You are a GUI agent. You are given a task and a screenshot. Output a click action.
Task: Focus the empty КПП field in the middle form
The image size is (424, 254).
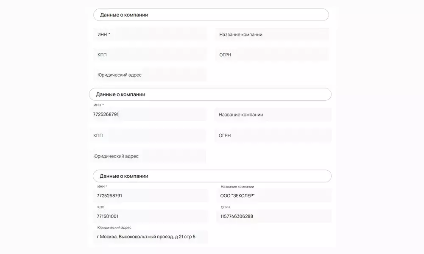click(148, 135)
